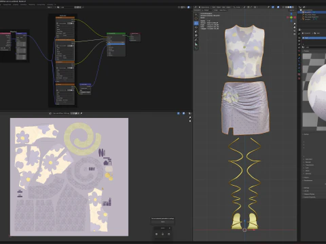Expand the Settings panel in Material properties

pyautogui.click(x=306, y=188)
